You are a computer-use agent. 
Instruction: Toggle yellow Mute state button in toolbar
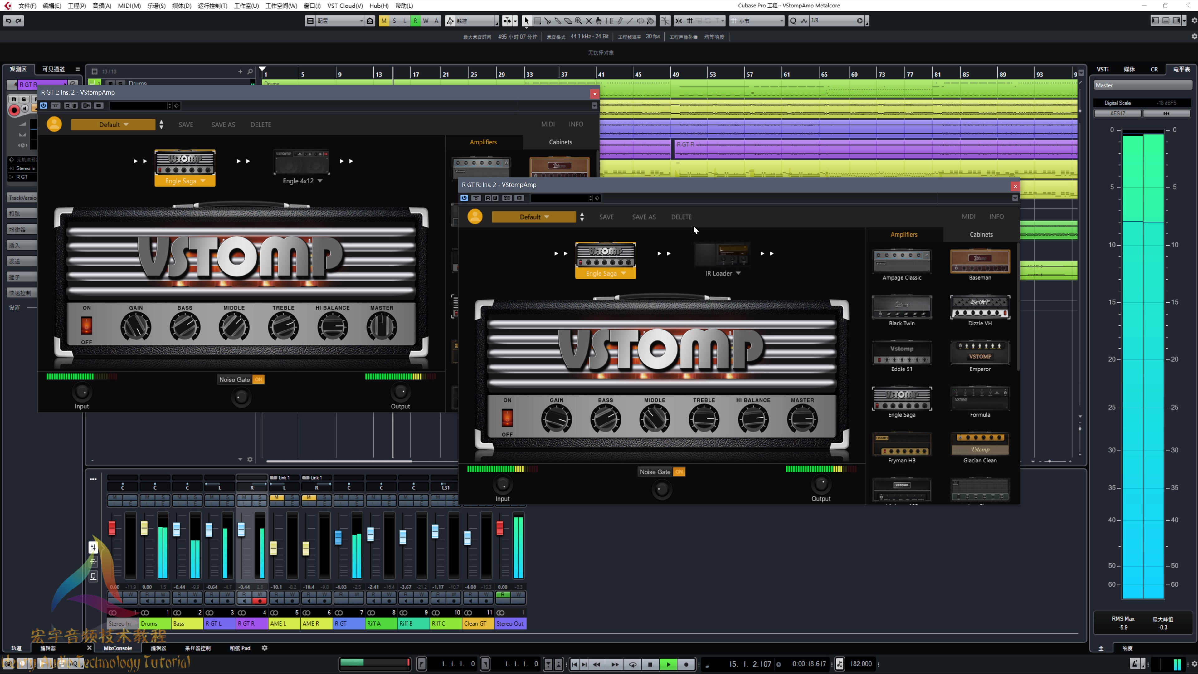click(x=384, y=21)
